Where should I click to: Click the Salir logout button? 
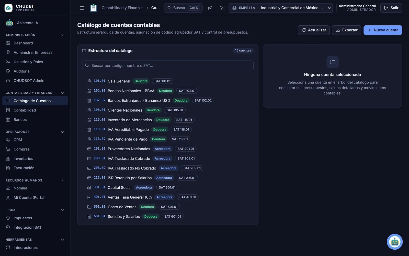(x=391, y=8)
